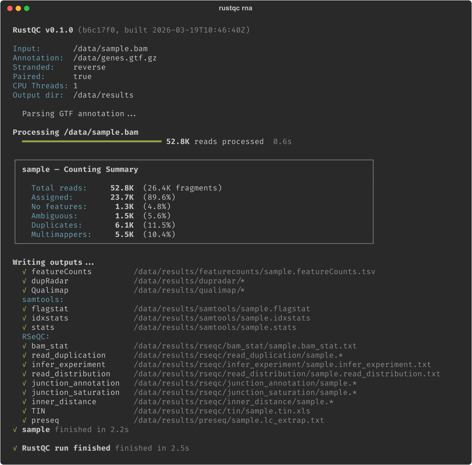Click the featureCounts success checkmark
472x465 pixels.
tap(24, 272)
